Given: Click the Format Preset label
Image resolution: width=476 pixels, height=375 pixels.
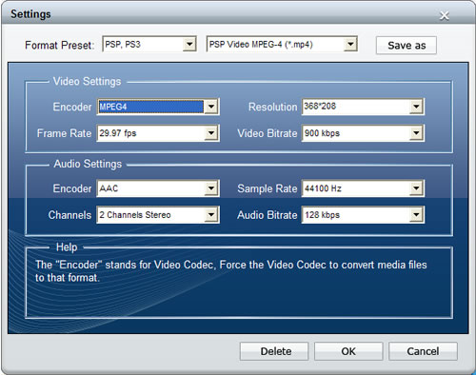Looking at the screenshot, I should point(60,45).
